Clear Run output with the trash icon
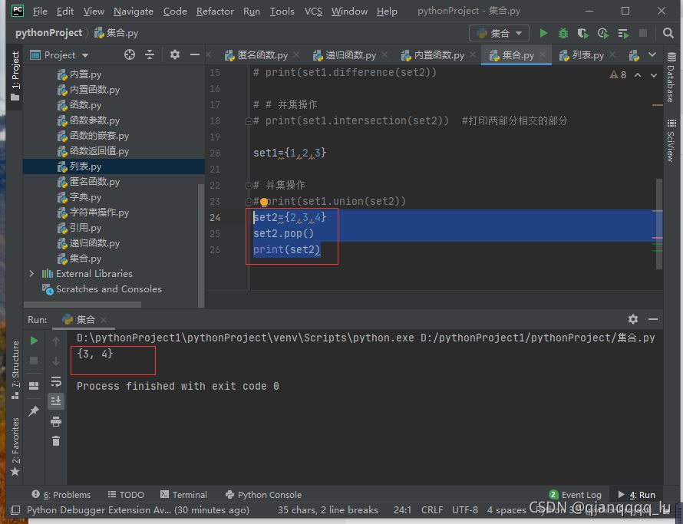 [56, 440]
